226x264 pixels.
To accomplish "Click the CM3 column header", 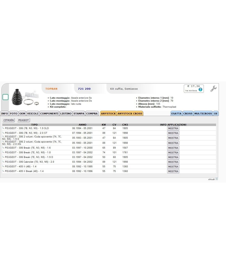I will tap(125, 125).
